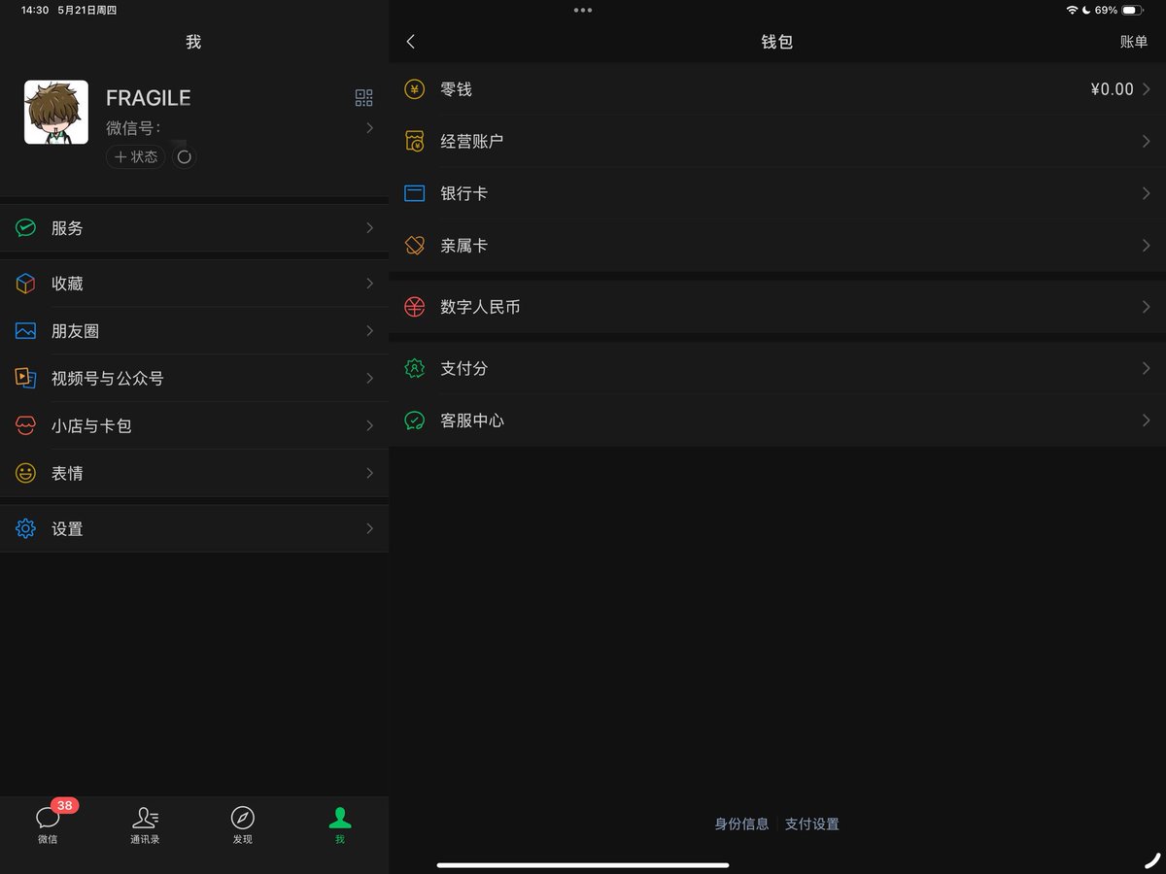Viewport: 1166px width, 874px height.
Task: Expand the 经营账户 row chevron
Action: (1147, 141)
